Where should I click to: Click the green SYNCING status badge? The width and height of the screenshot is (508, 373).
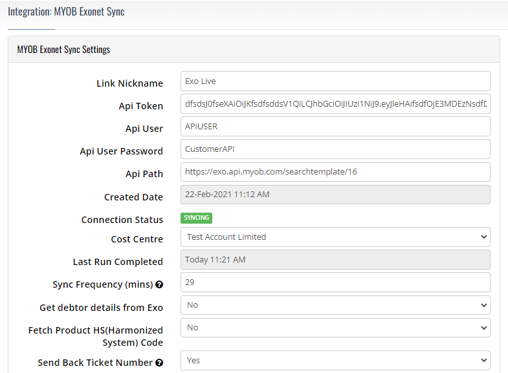196,218
